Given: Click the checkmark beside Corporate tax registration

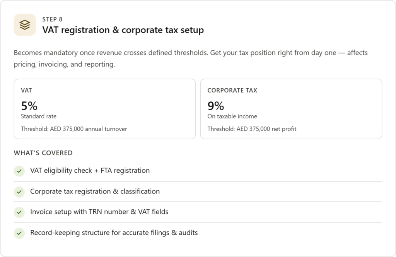Looking at the screenshot, I should (x=19, y=192).
